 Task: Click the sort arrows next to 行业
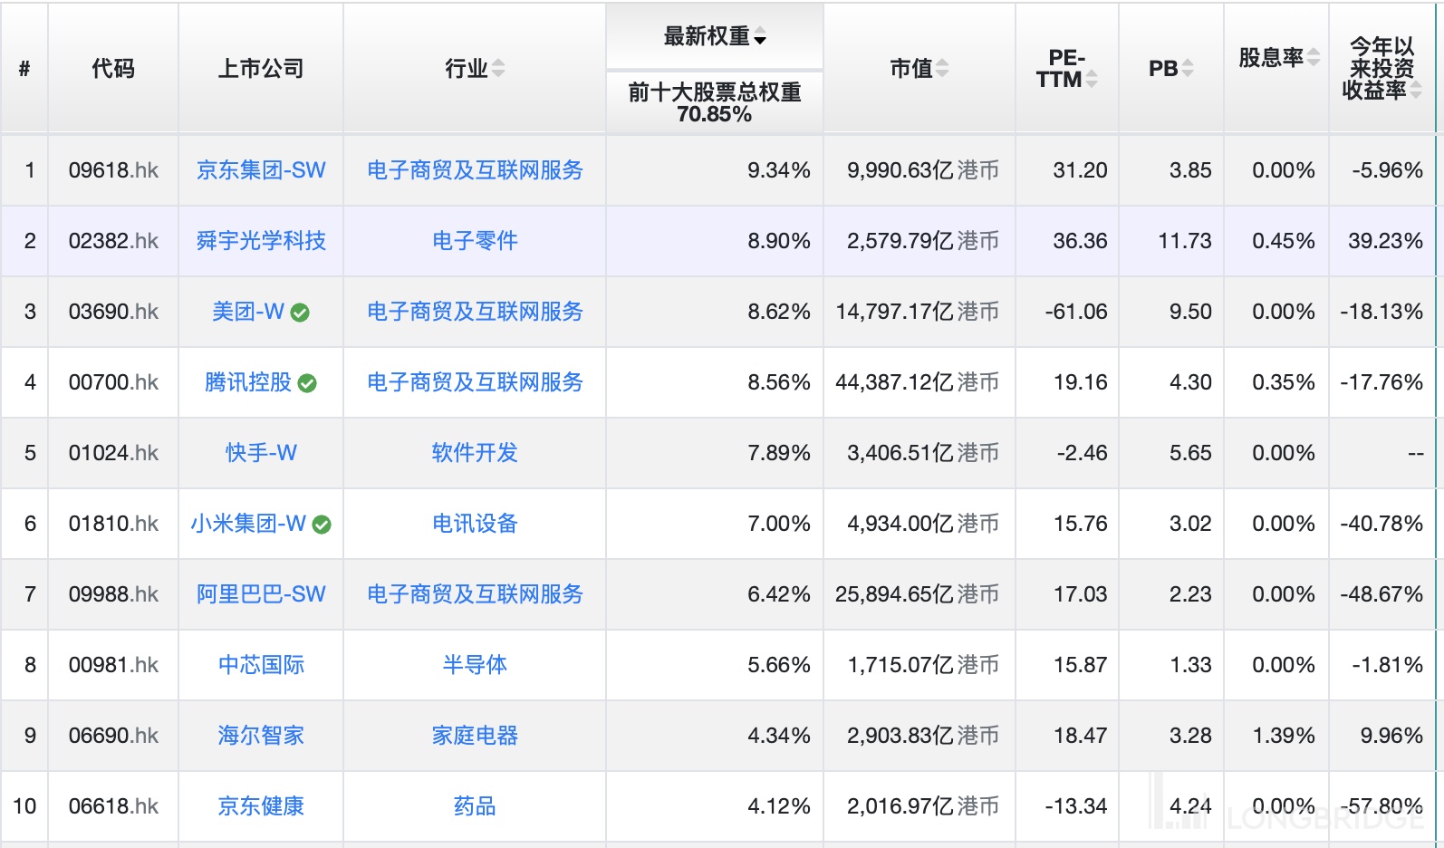(498, 69)
